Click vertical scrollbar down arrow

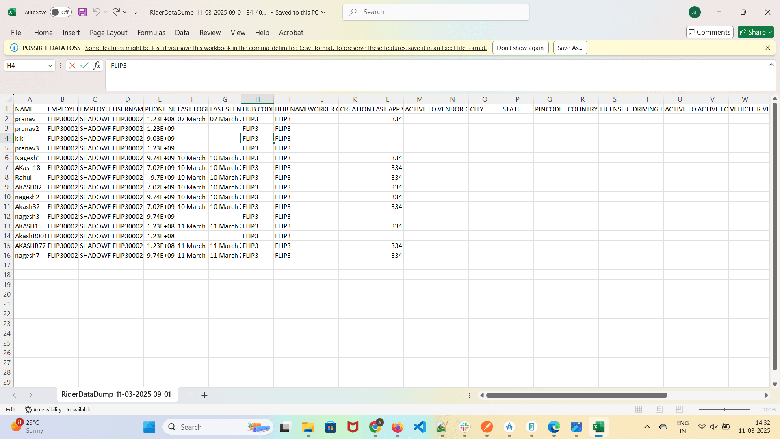pos(775,384)
